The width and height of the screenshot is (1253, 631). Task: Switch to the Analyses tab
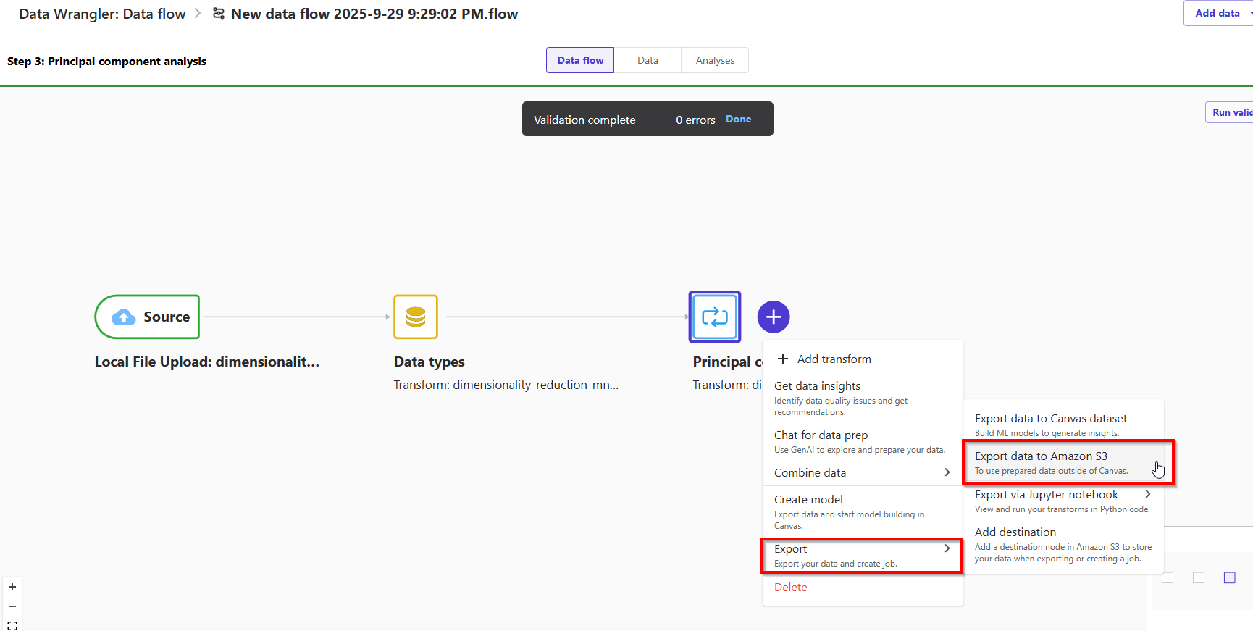715,60
